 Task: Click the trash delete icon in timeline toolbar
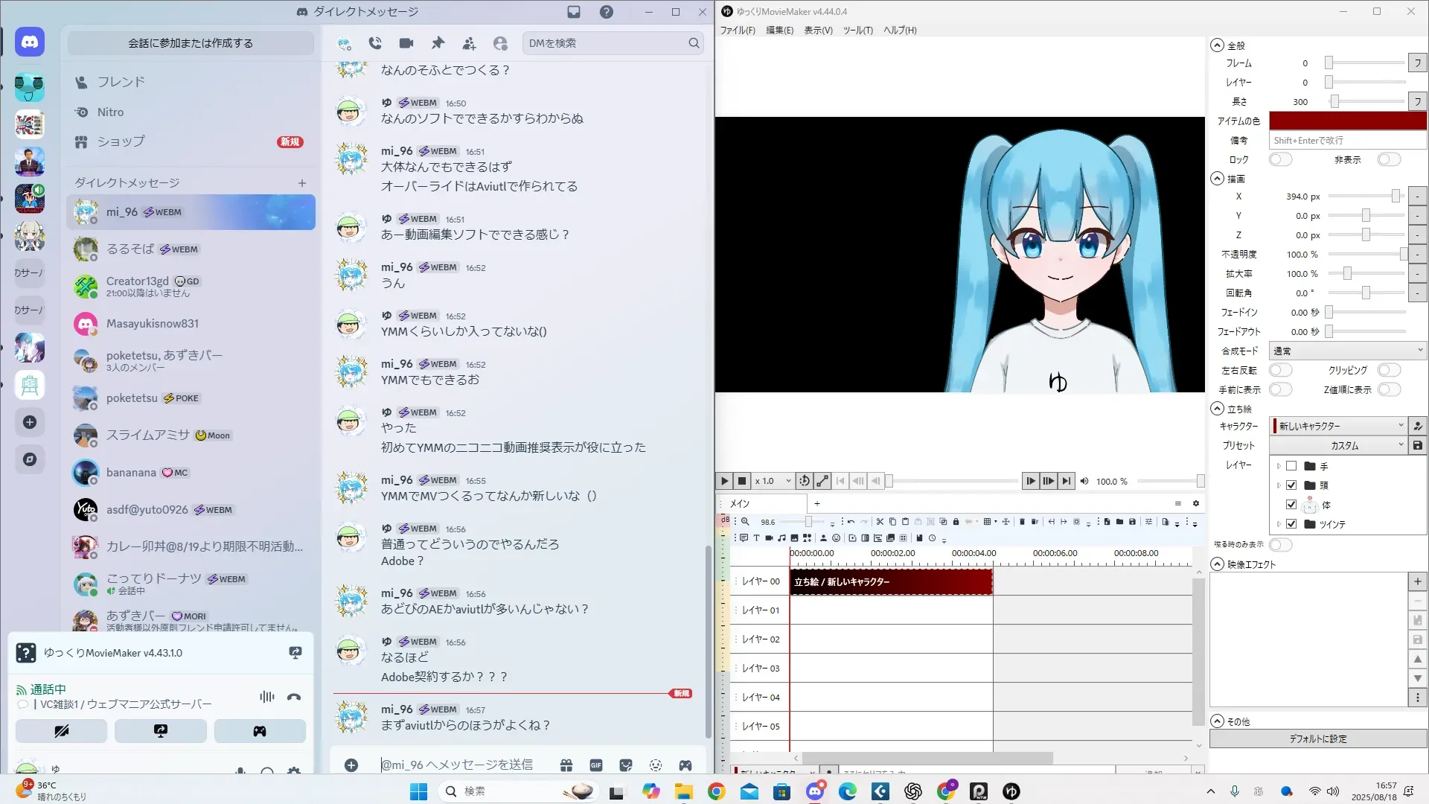tap(1022, 522)
